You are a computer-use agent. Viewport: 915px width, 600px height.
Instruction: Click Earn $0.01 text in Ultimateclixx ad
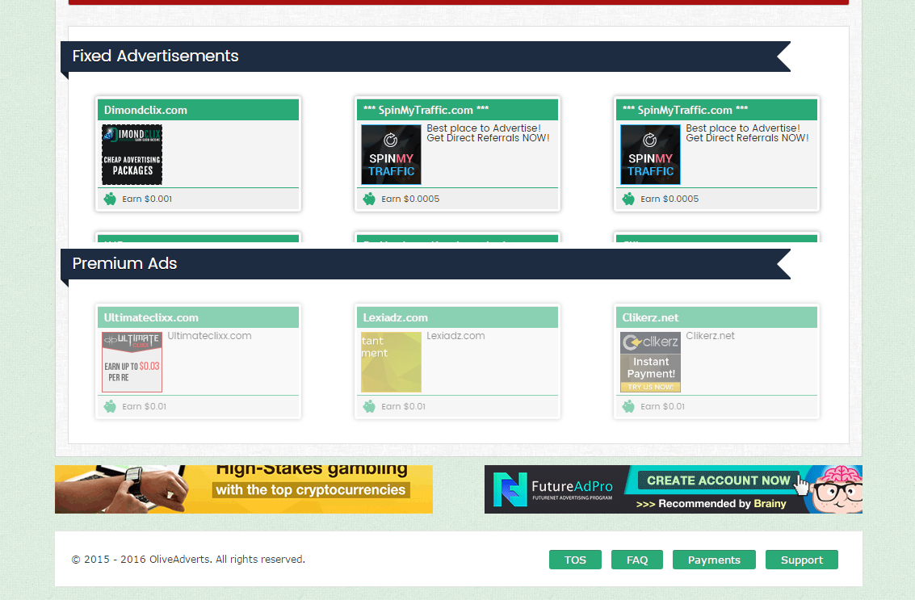(144, 407)
